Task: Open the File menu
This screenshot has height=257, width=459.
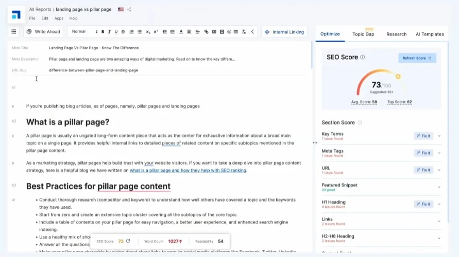Action: click(x=32, y=18)
